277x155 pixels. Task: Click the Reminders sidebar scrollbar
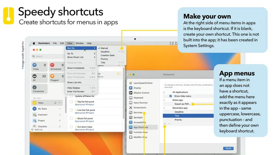(66, 105)
